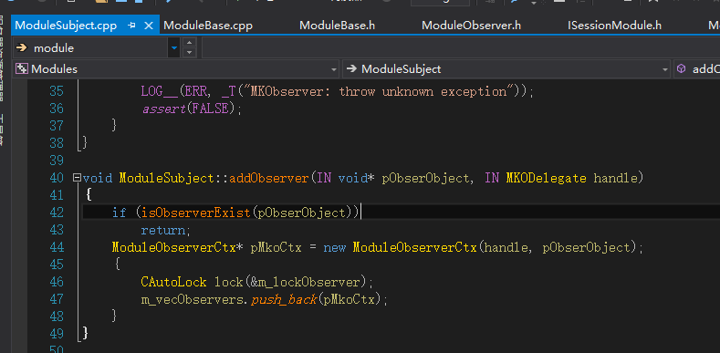This screenshot has height=353, width=720.
Task: Click line number 42 in the margin
Action: [56, 213]
